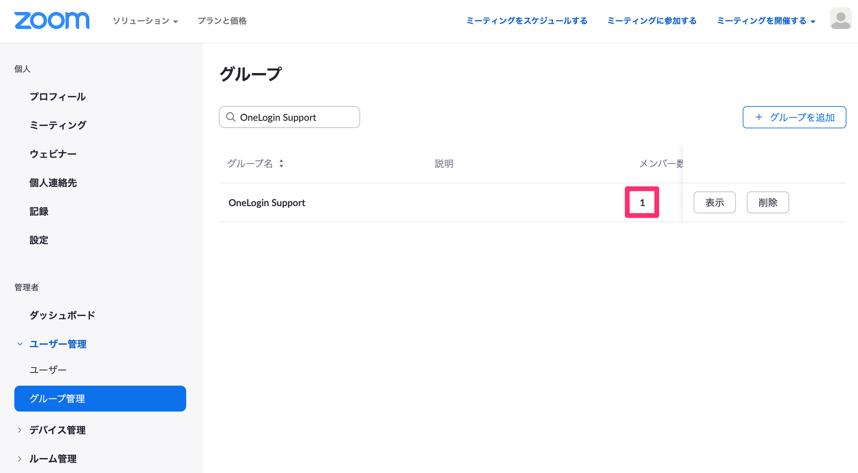
Task: Click 削除 button for OneLogin Support
Action: [x=768, y=202]
